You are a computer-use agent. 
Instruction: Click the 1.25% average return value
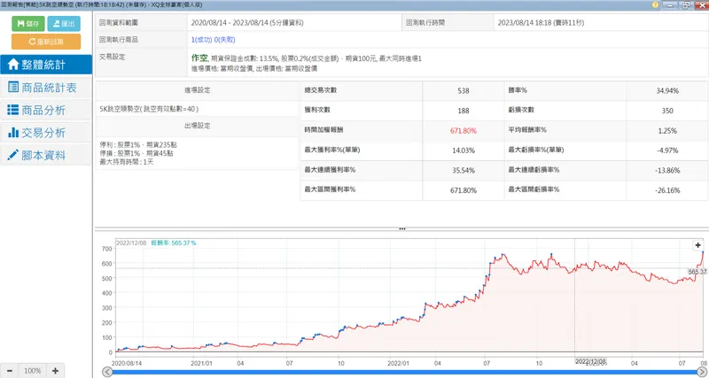[667, 130]
